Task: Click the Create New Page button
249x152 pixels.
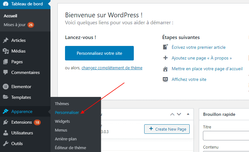Action: tap(167, 129)
